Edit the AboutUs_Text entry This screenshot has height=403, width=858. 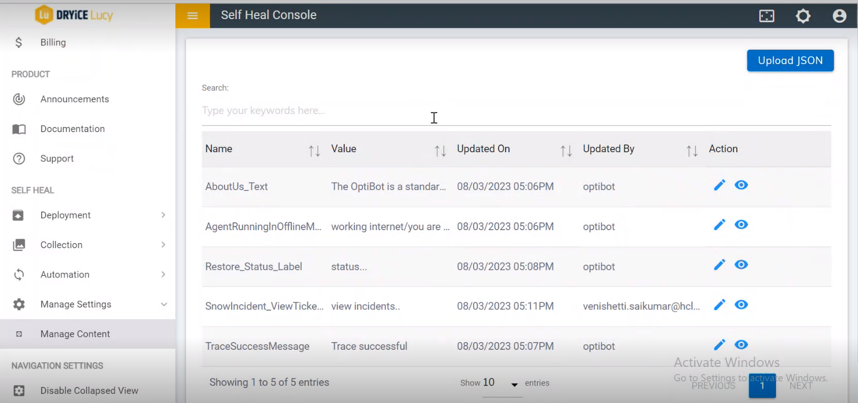tap(719, 185)
